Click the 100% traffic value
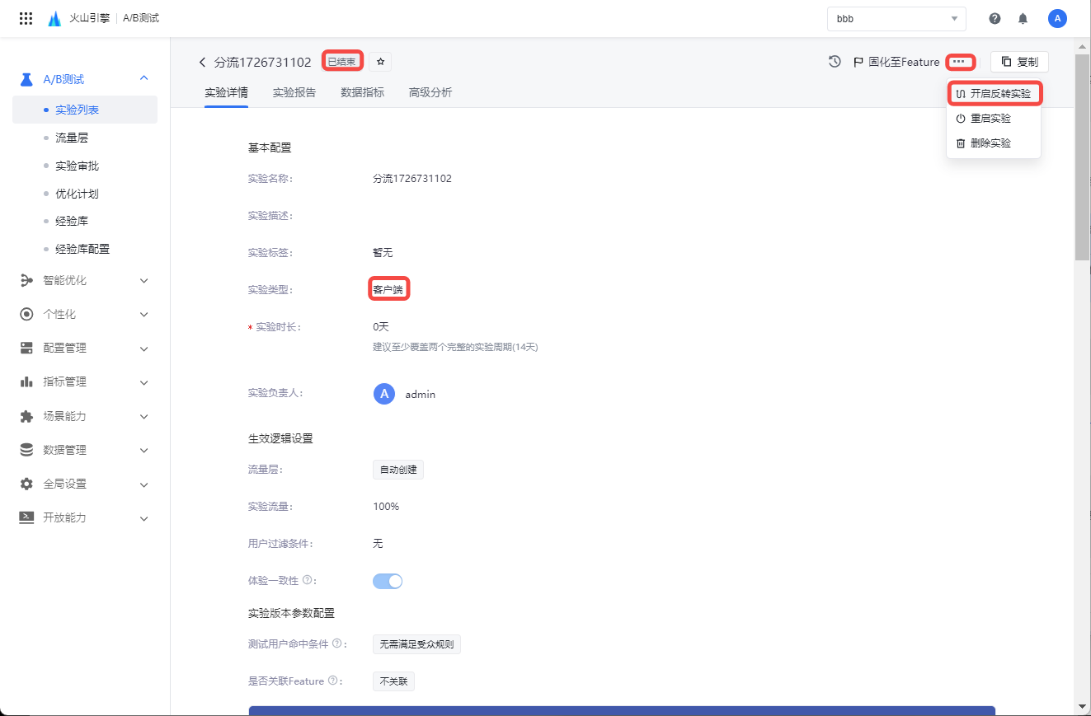 coord(386,507)
